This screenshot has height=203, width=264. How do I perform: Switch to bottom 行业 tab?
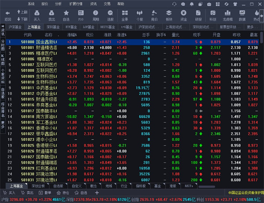click(125, 186)
